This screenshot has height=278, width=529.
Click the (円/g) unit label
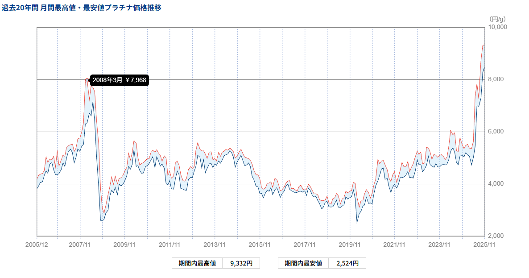(497, 19)
